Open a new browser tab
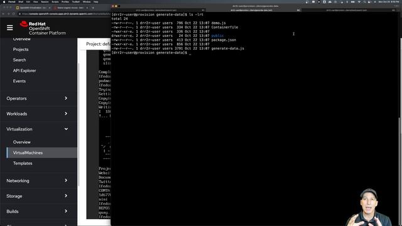This screenshot has height=226, width=402. [93, 8]
